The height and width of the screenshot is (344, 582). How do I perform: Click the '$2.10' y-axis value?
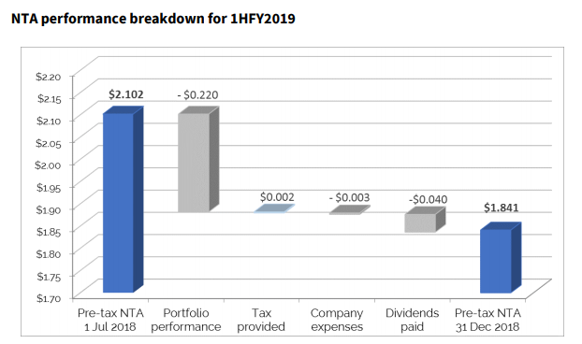point(49,121)
